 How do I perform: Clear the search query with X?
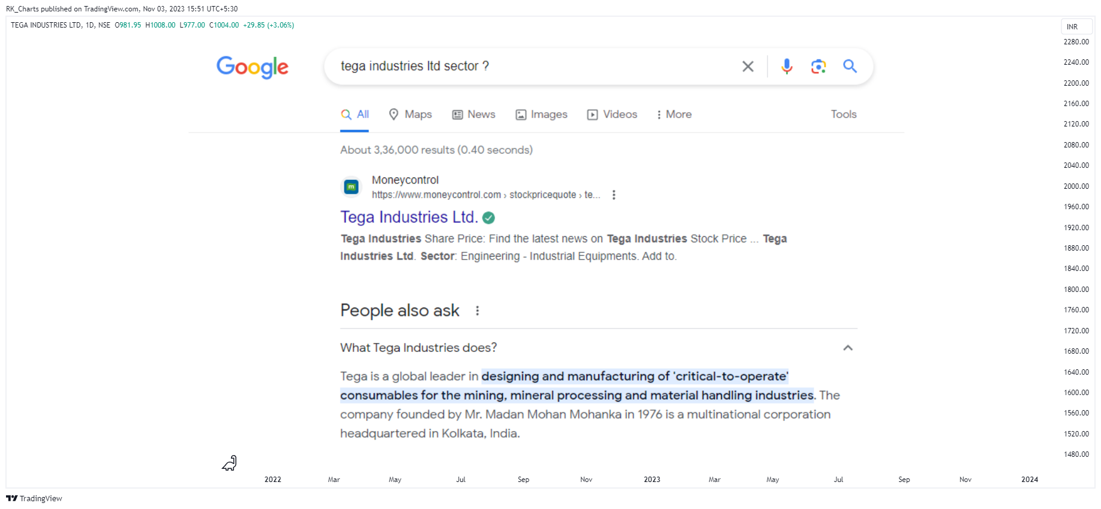click(x=748, y=67)
